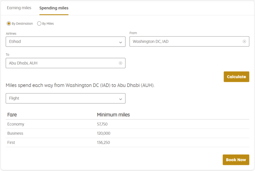Screen dimensions: 255x171
Task: Choose the By Miles radio option
Action: pos(39,24)
